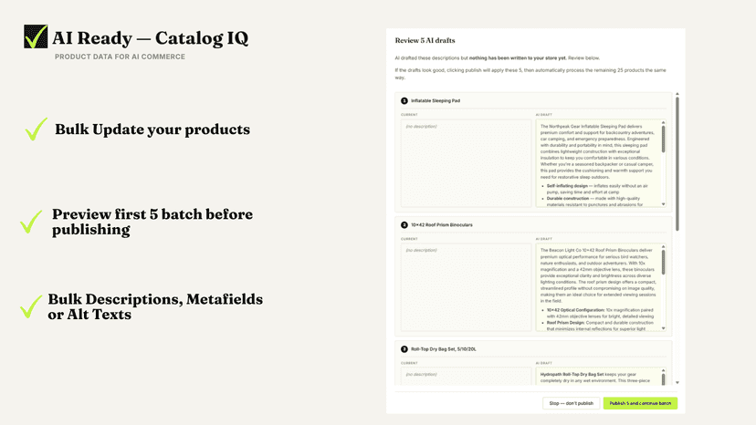Image resolution: width=756 pixels, height=425 pixels.
Task: Click the checkmark beside Bulk Descriptions, Metafields
Action: pos(31,306)
